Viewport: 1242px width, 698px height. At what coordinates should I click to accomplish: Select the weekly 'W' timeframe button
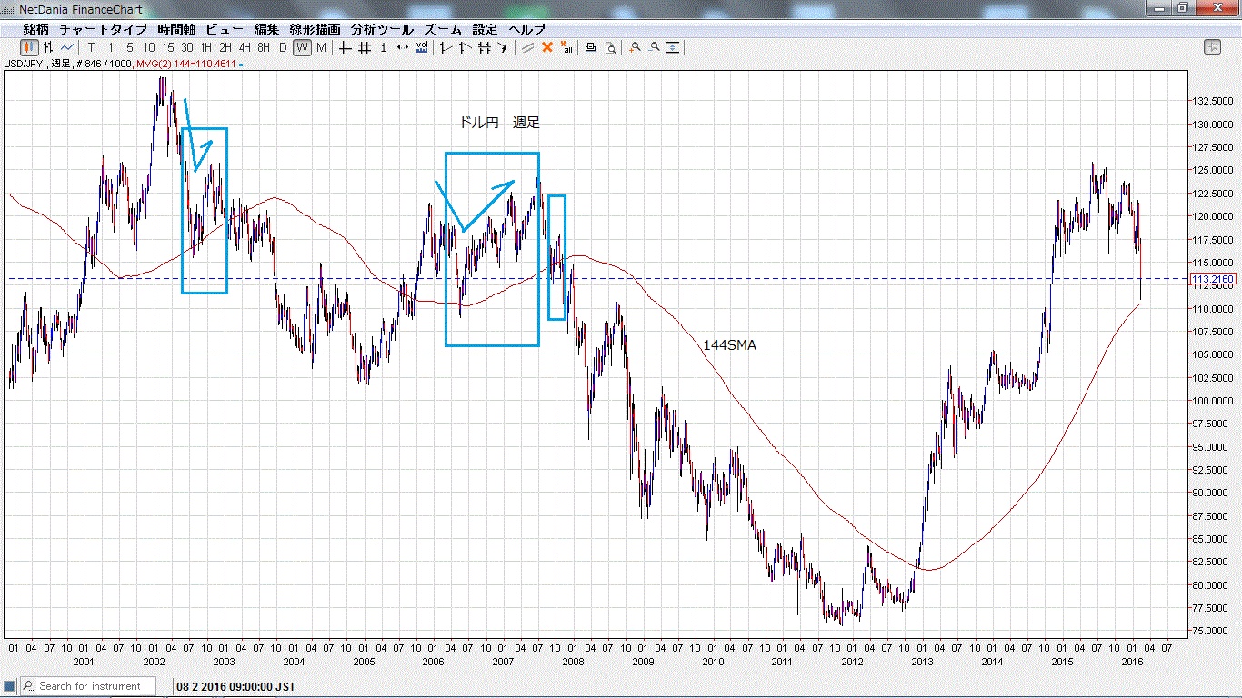tap(302, 47)
